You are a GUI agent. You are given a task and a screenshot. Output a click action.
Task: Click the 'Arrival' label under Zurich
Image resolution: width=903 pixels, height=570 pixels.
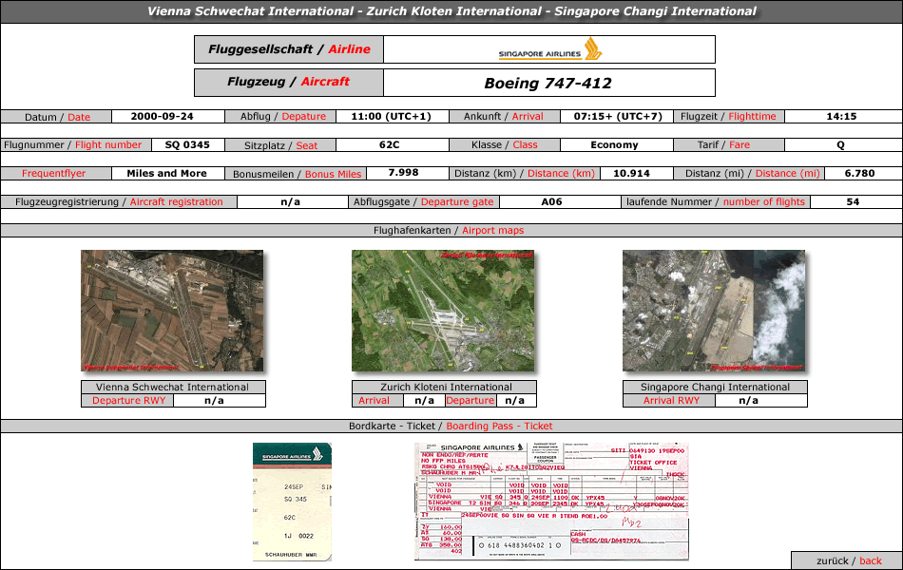[x=374, y=401]
